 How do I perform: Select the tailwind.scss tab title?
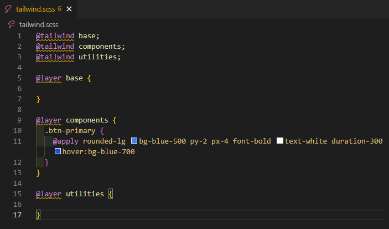[35, 9]
